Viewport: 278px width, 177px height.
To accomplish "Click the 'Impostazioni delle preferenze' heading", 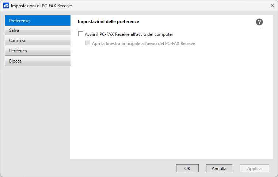I will 108,22.
